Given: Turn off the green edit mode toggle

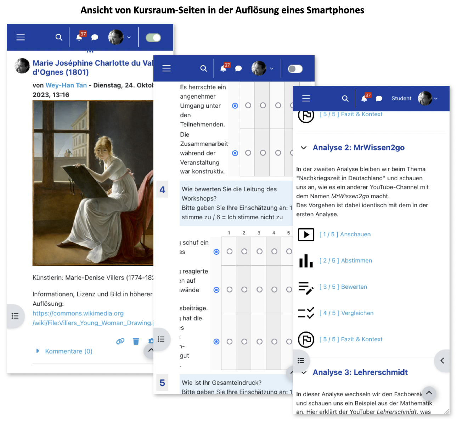Looking at the screenshot, I should point(153,38).
